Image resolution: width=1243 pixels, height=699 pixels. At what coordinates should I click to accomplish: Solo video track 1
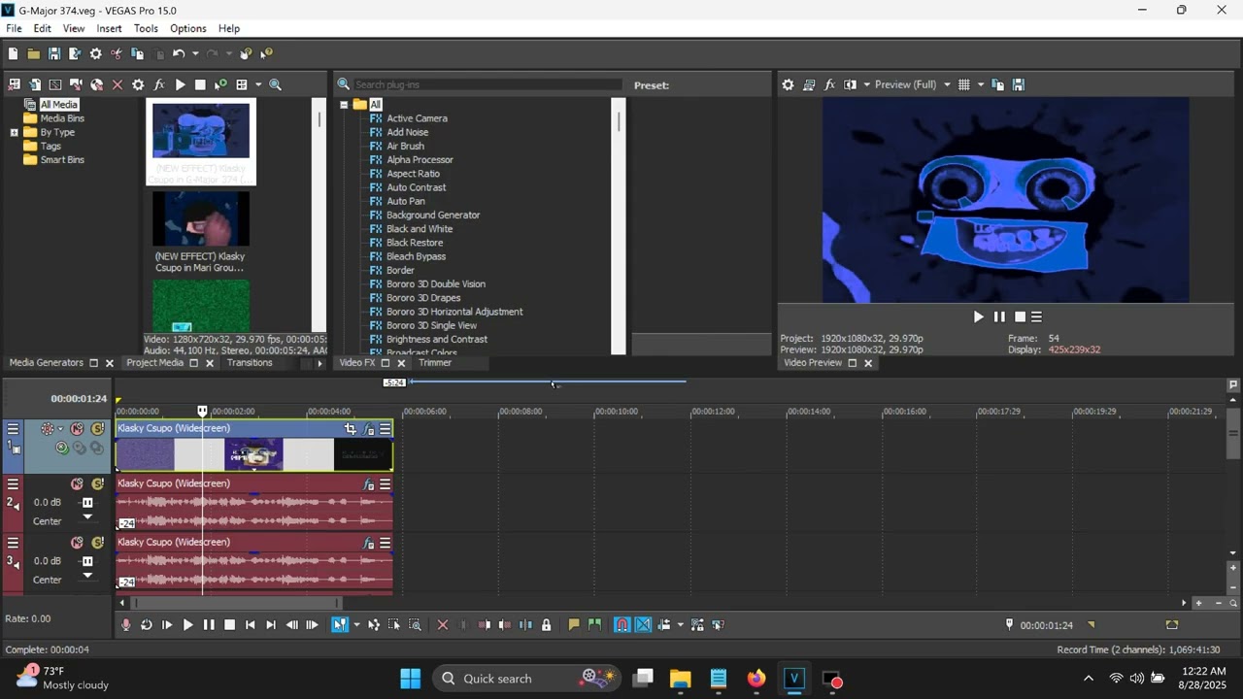click(x=97, y=429)
